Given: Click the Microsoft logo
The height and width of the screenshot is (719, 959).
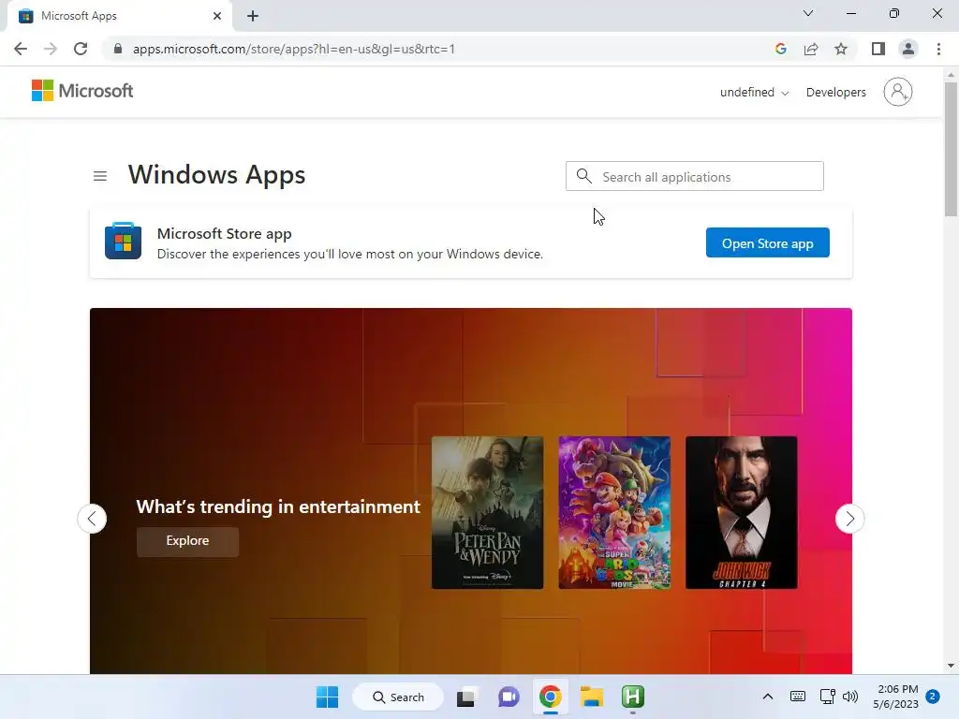Looking at the screenshot, I should pos(82,91).
